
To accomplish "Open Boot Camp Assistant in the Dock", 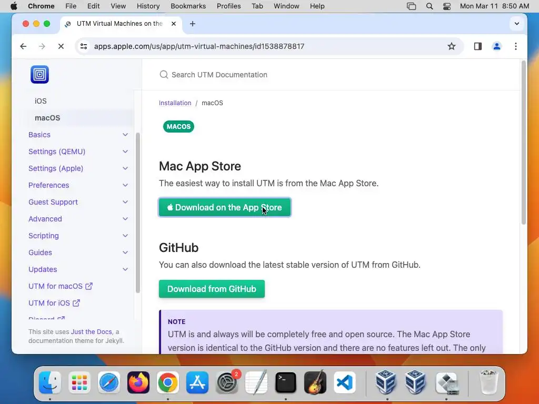I will 447,382.
